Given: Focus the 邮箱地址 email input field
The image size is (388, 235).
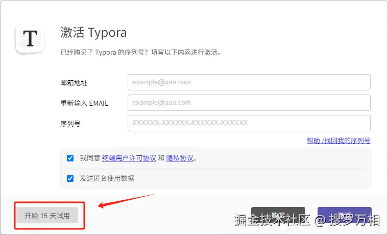Looking at the screenshot, I should [249, 82].
